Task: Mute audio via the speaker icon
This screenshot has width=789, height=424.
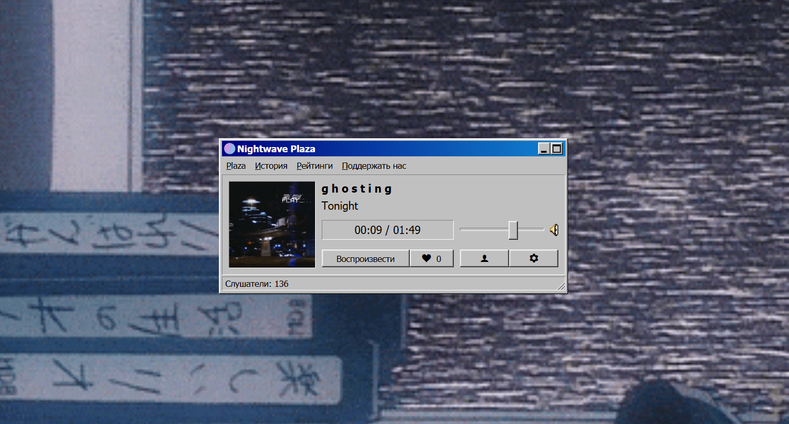Action: (554, 230)
